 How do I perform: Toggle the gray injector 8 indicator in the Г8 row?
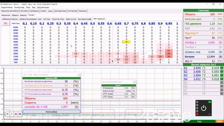pos(222,94)
